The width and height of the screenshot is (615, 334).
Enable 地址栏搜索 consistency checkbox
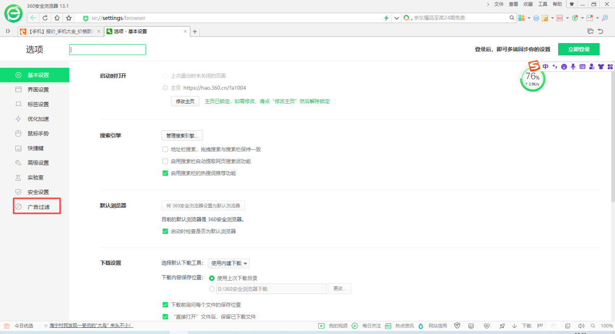[165, 149]
